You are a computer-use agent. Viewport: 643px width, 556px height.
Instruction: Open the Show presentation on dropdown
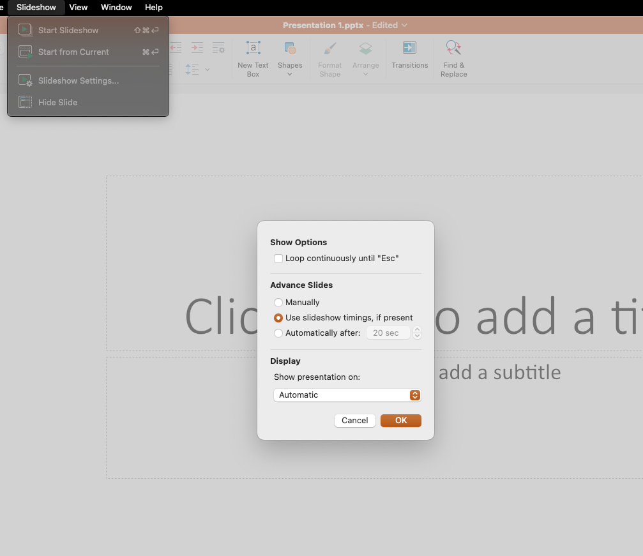point(347,395)
